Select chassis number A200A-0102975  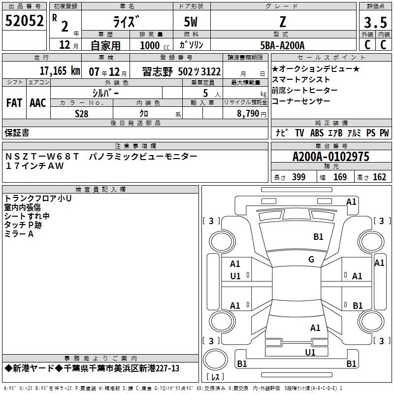(331, 157)
